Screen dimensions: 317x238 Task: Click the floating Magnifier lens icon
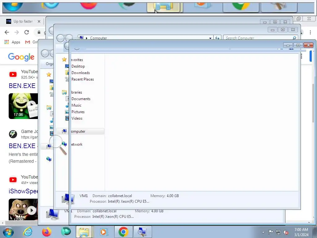click(x=58, y=145)
